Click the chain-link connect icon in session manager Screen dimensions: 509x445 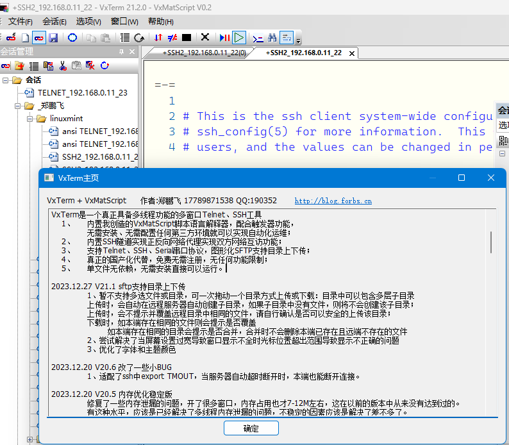point(6,66)
